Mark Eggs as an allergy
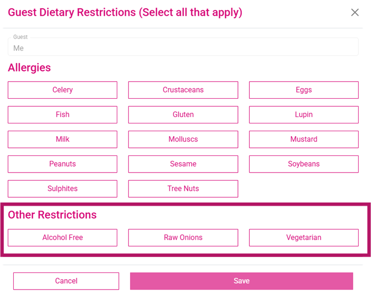The height and width of the screenshot is (293, 371). tap(304, 90)
